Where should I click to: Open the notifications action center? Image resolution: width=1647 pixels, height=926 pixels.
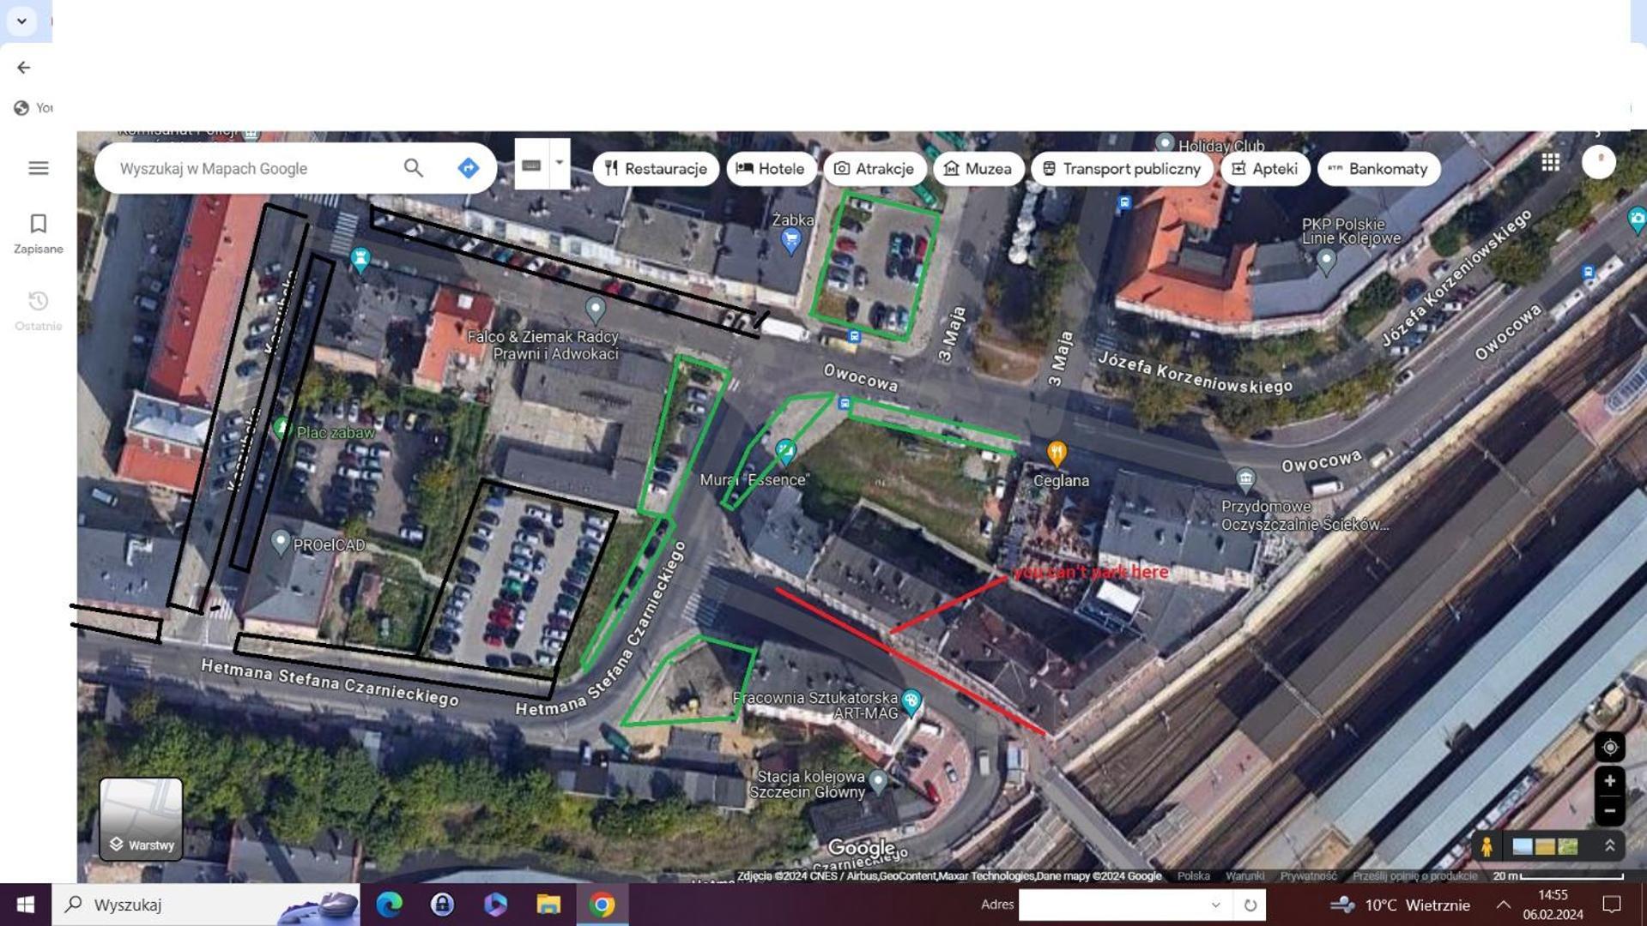pos(1612,905)
